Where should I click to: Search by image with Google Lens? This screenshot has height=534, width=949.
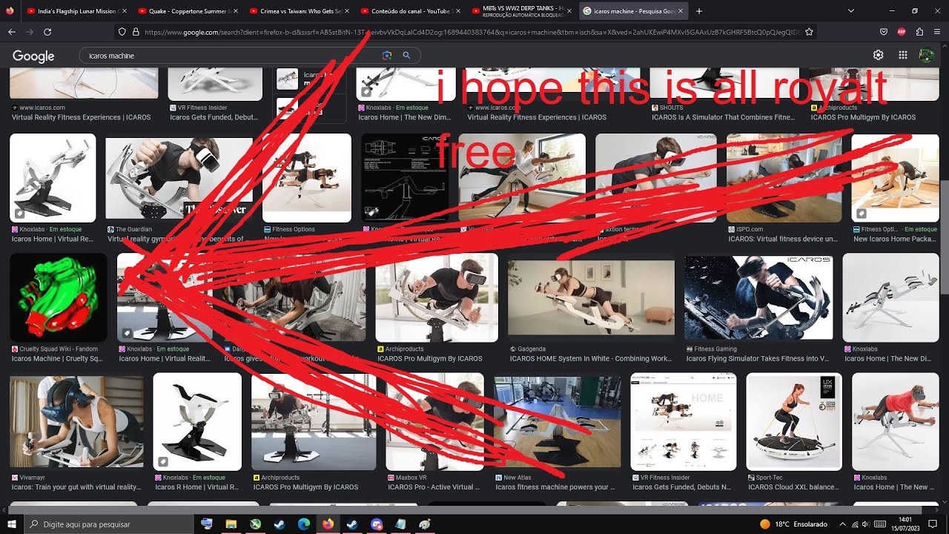(386, 56)
